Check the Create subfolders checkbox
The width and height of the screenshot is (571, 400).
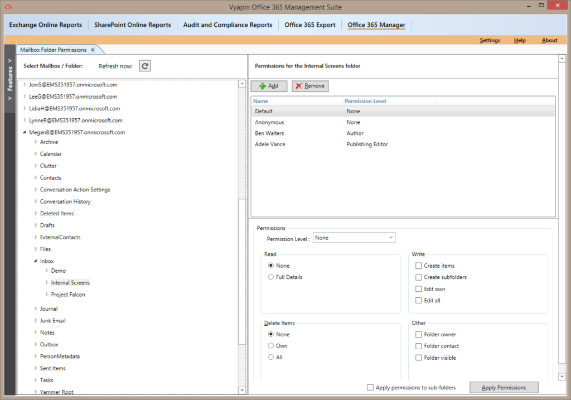[x=418, y=277]
